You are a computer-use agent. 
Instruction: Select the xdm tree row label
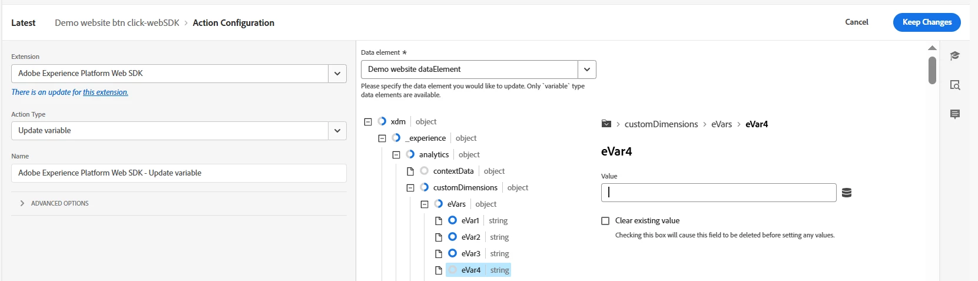(x=398, y=121)
